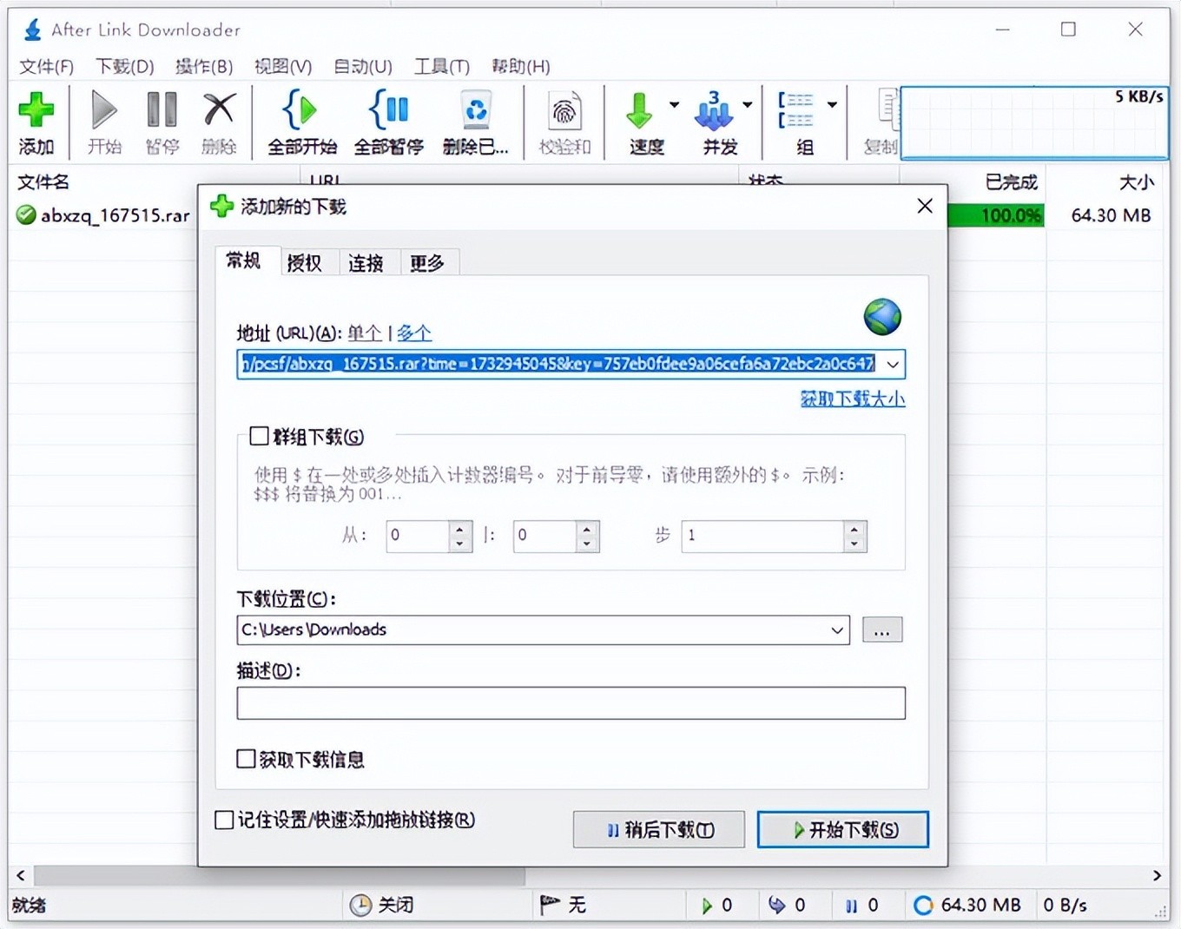The width and height of the screenshot is (1181, 929).
Task: Open the Concurrency dropdown arrow
Action: 748,104
